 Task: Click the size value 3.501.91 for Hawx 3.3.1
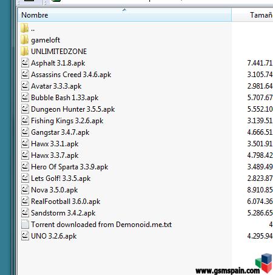click(260, 144)
